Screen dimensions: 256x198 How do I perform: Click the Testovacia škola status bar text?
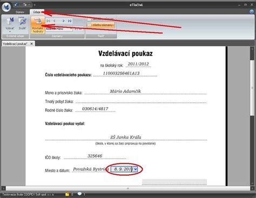28,195
